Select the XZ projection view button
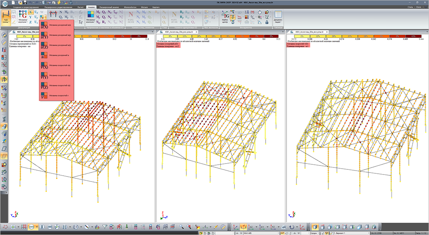Viewport: 429px width, 235px height. tap(251, 227)
